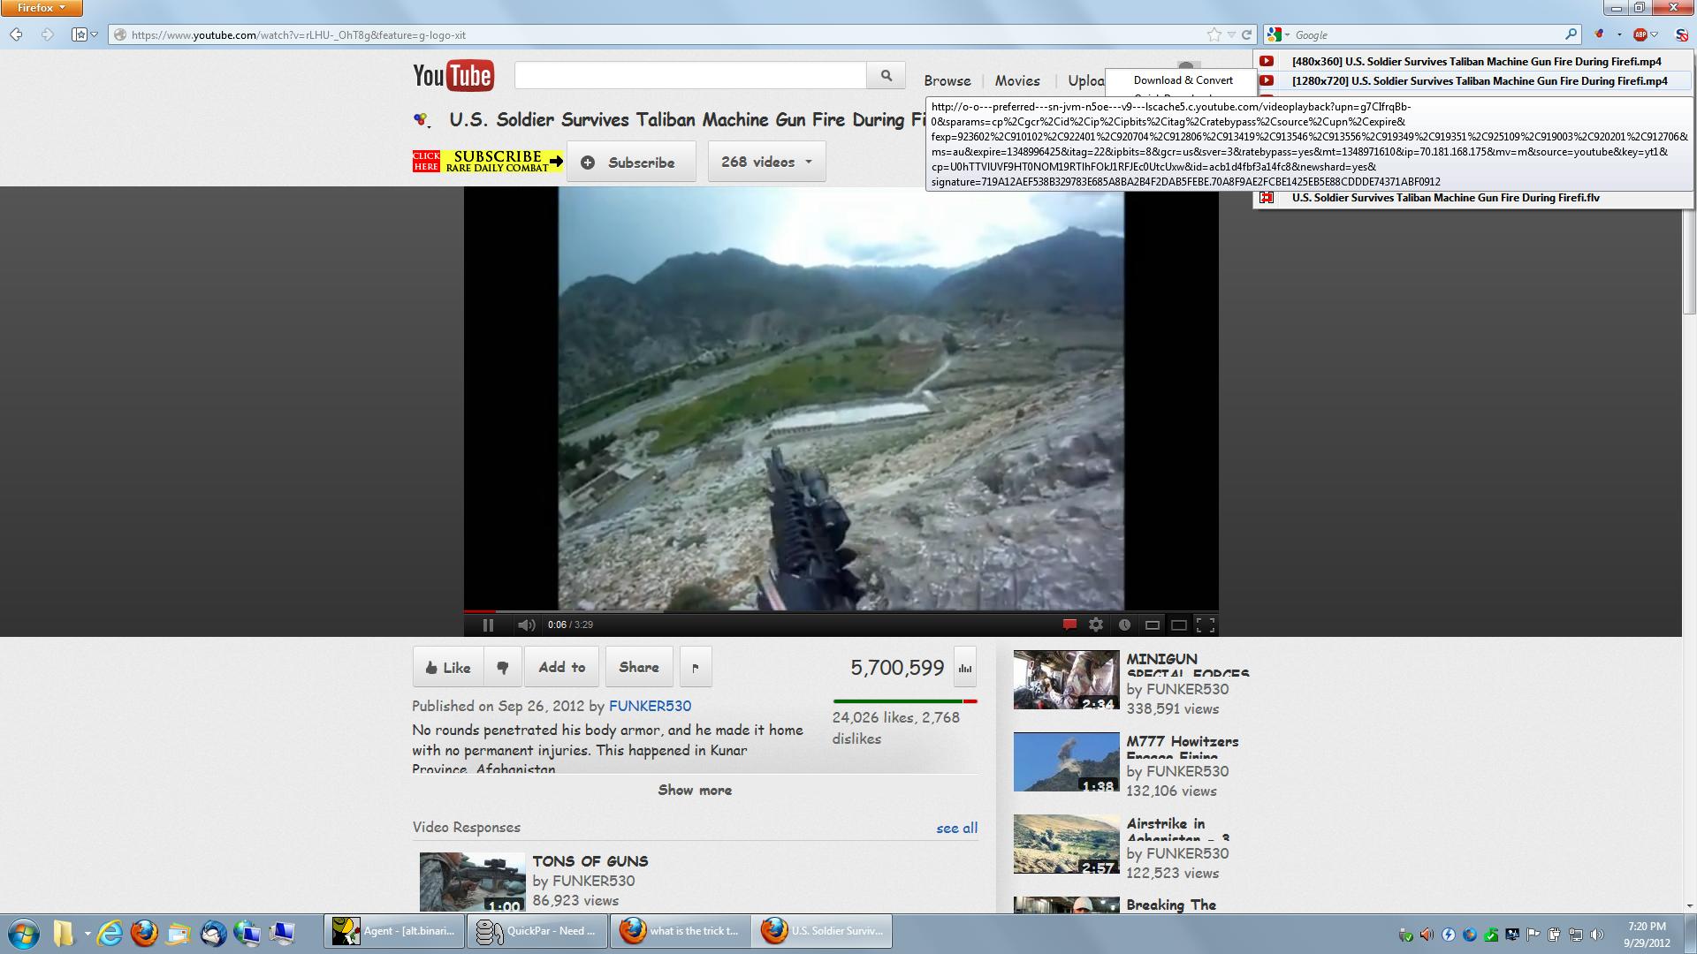Click the YouTube search magnifier button
Image resolution: width=1697 pixels, height=954 pixels.
click(x=886, y=76)
